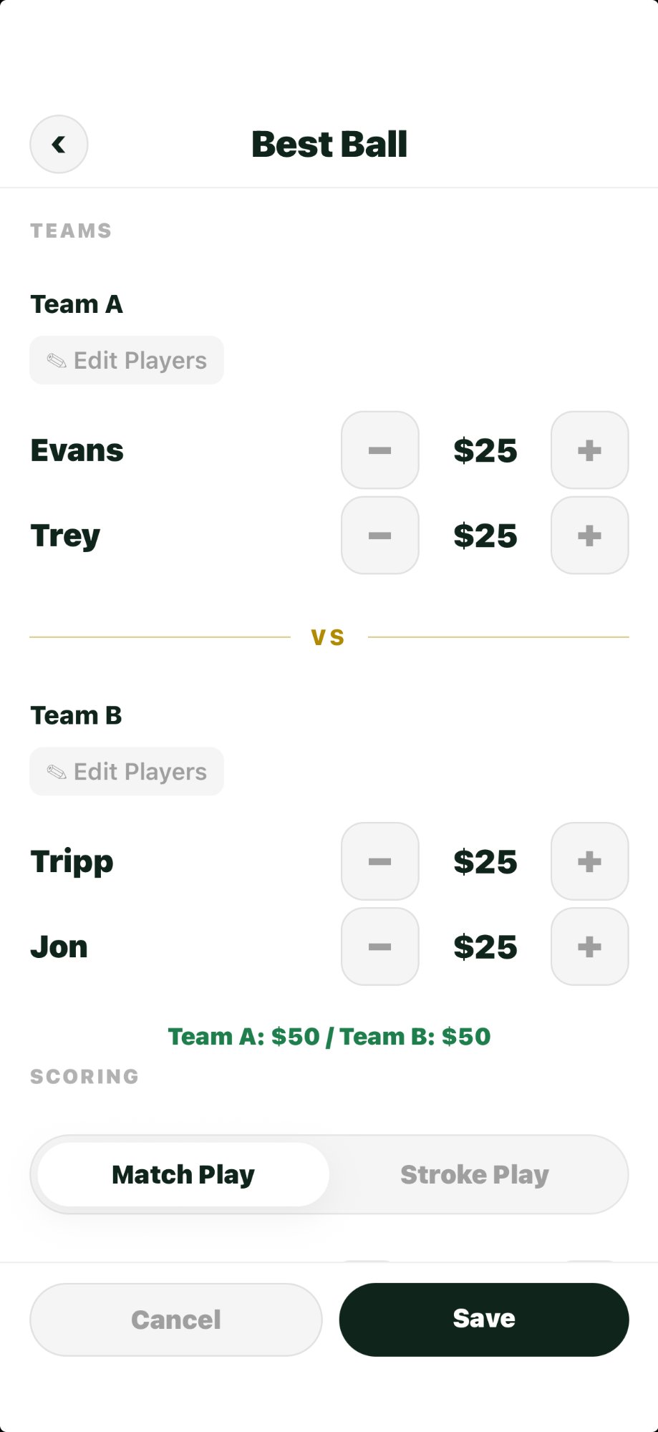
Task: Keep Match Play selected in scoring toggle
Action: pos(182,1174)
